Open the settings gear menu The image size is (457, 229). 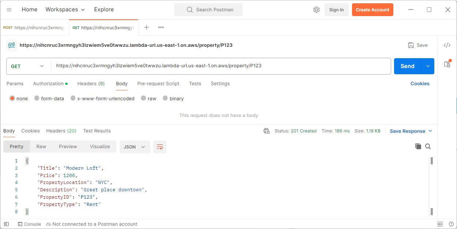(x=316, y=10)
